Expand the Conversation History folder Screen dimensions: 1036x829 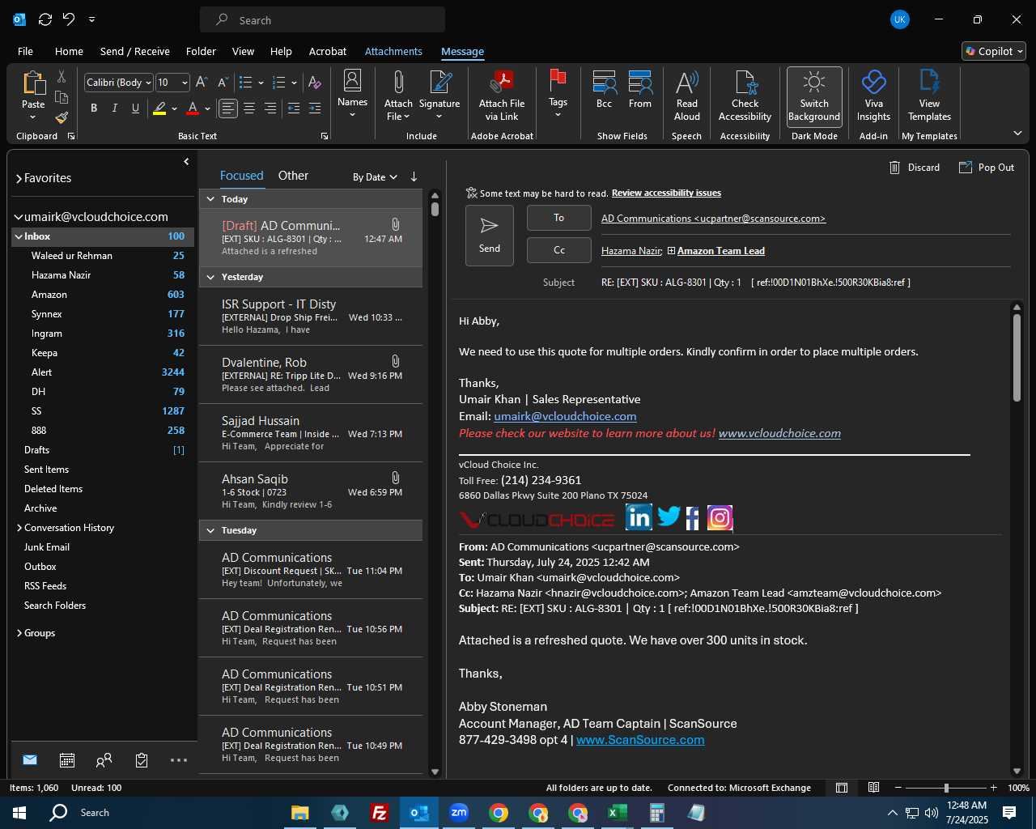click(19, 528)
